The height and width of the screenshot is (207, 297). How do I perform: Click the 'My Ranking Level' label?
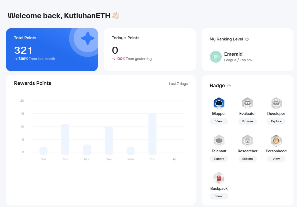[226, 39]
